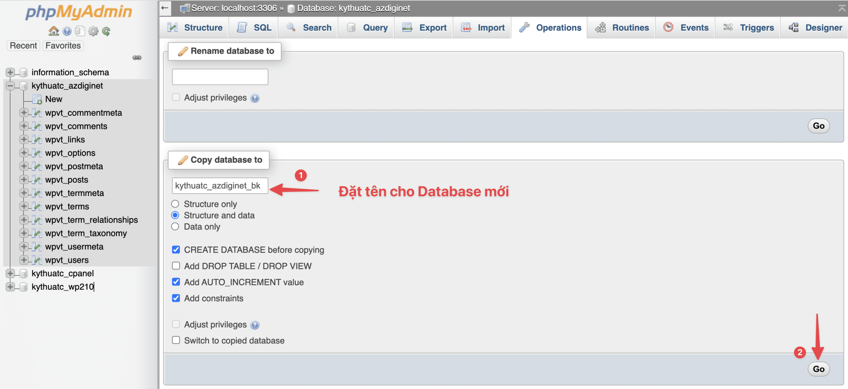
Task: Enable Add DROP TABLE / DROP VIEW
Action: pyautogui.click(x=176, y=266)
